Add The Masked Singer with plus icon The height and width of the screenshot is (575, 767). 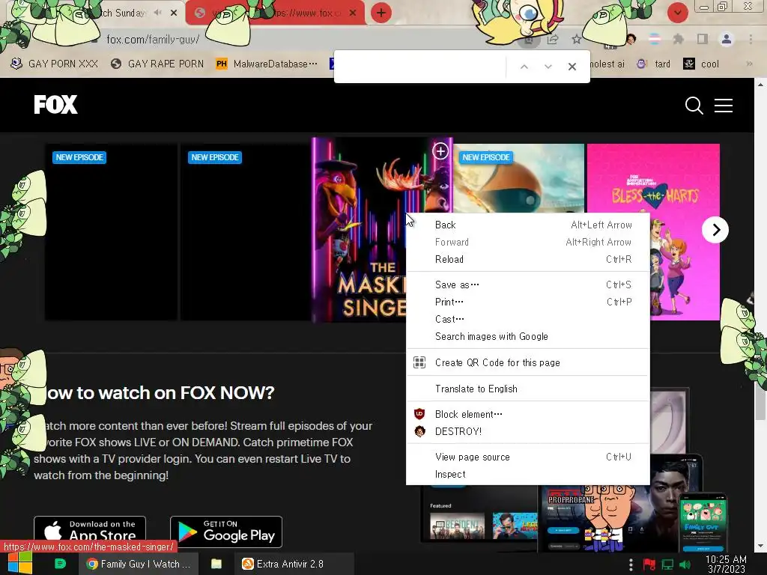click(440, 151)
